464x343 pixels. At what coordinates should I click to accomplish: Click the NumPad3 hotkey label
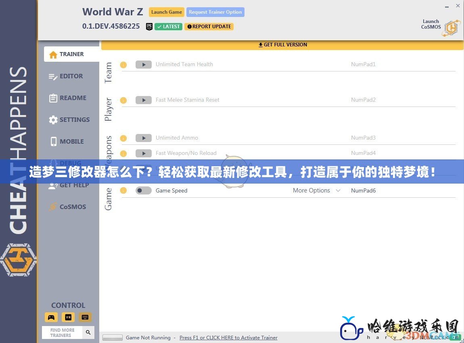(x=363, y=138)
